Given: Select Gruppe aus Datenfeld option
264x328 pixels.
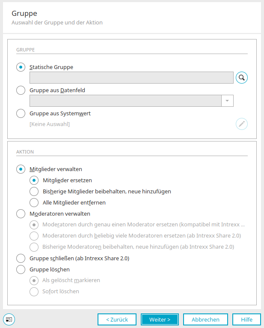Looking at the screenshot, I should 21,90.
